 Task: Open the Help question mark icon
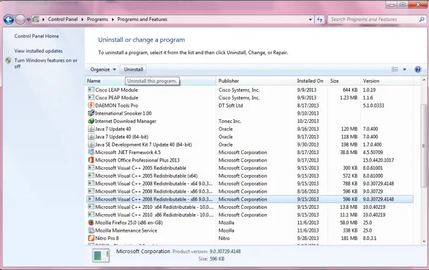[x=418, y=69]
